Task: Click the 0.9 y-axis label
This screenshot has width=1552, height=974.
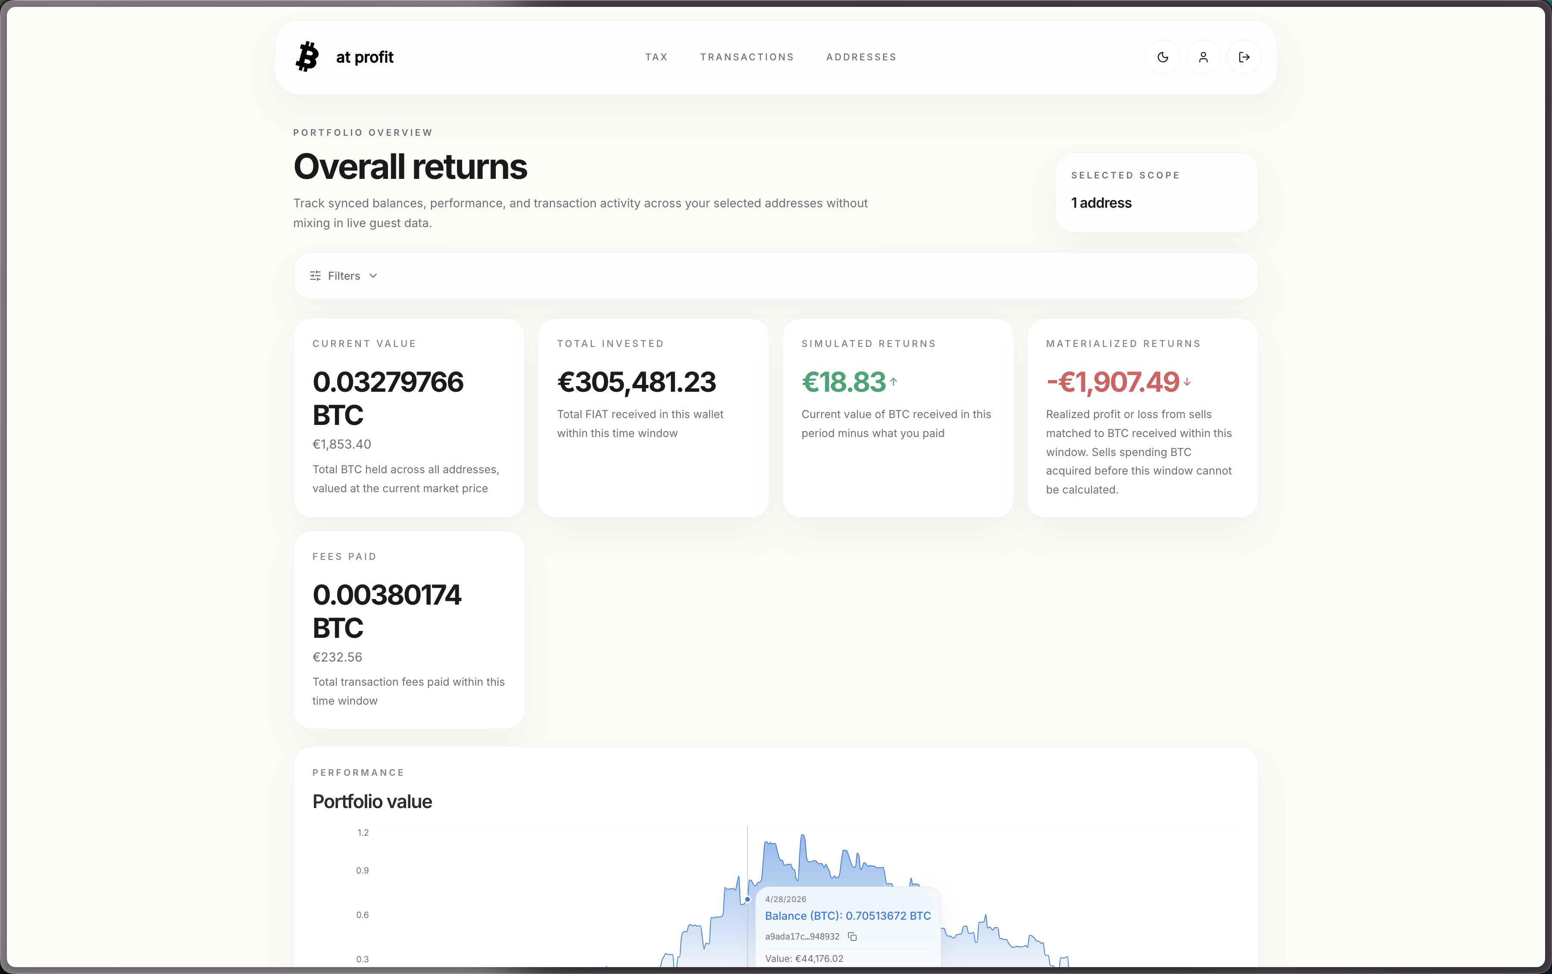Action: point(362,870)
